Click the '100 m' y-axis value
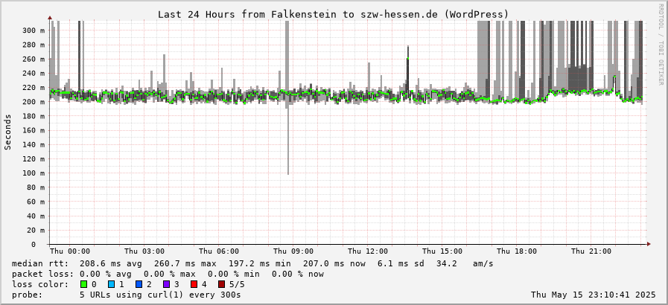This screenshot has height=305, width=668. pyautogui.click(x=34, y=173)
